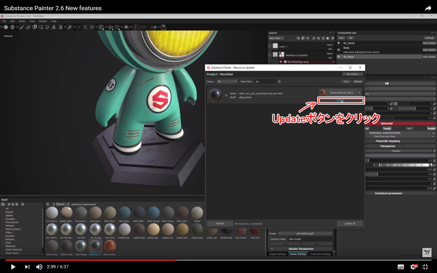
Task: Click the YouTube video progress bar
Action: pos(218,260)
